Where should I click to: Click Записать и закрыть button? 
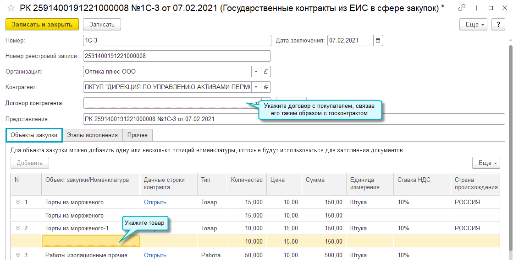tap(42, 25)
